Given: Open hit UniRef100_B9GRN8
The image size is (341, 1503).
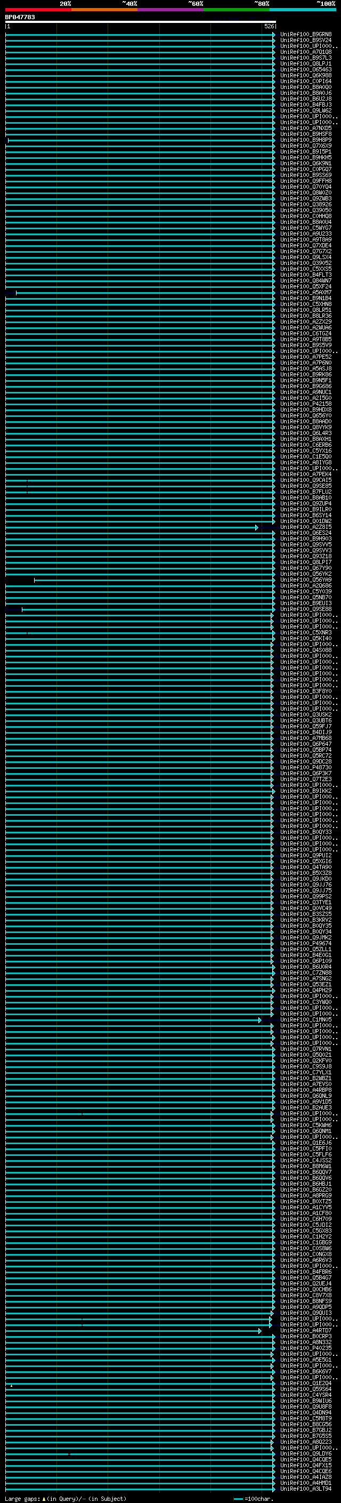Looking at the screenshot, I should [306, 35].
